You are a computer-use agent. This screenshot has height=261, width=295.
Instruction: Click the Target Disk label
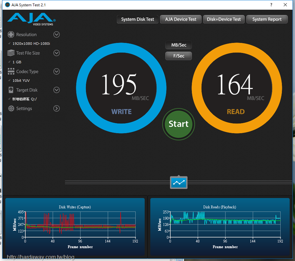point(27,90)
